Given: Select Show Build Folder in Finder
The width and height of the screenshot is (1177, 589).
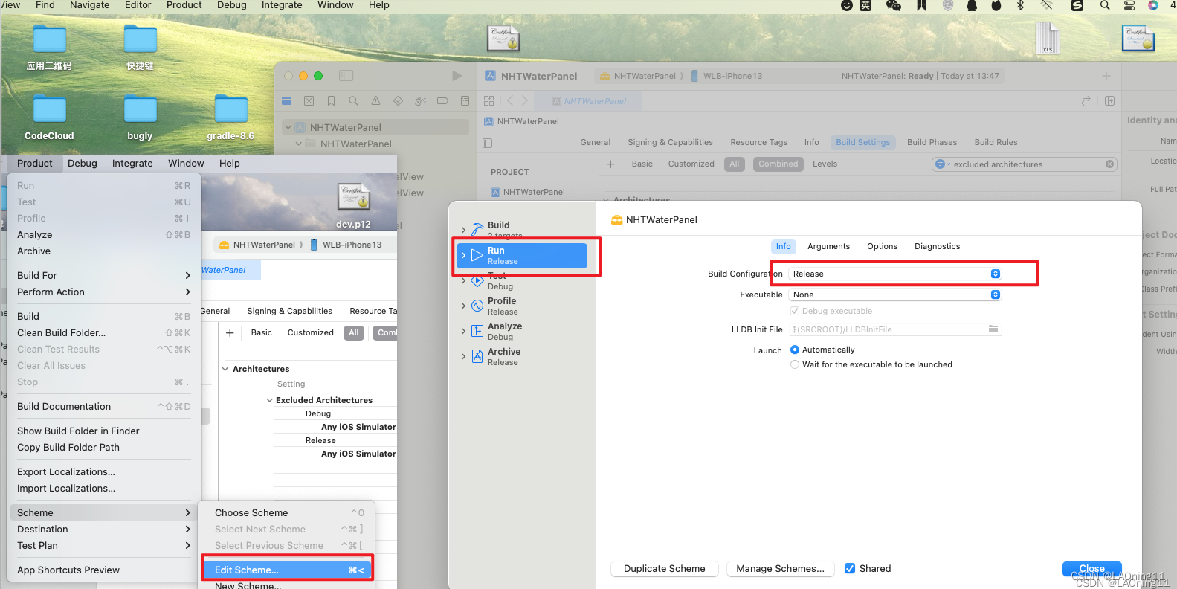Looking at the screenshot, I should click(x=104, y=431).
